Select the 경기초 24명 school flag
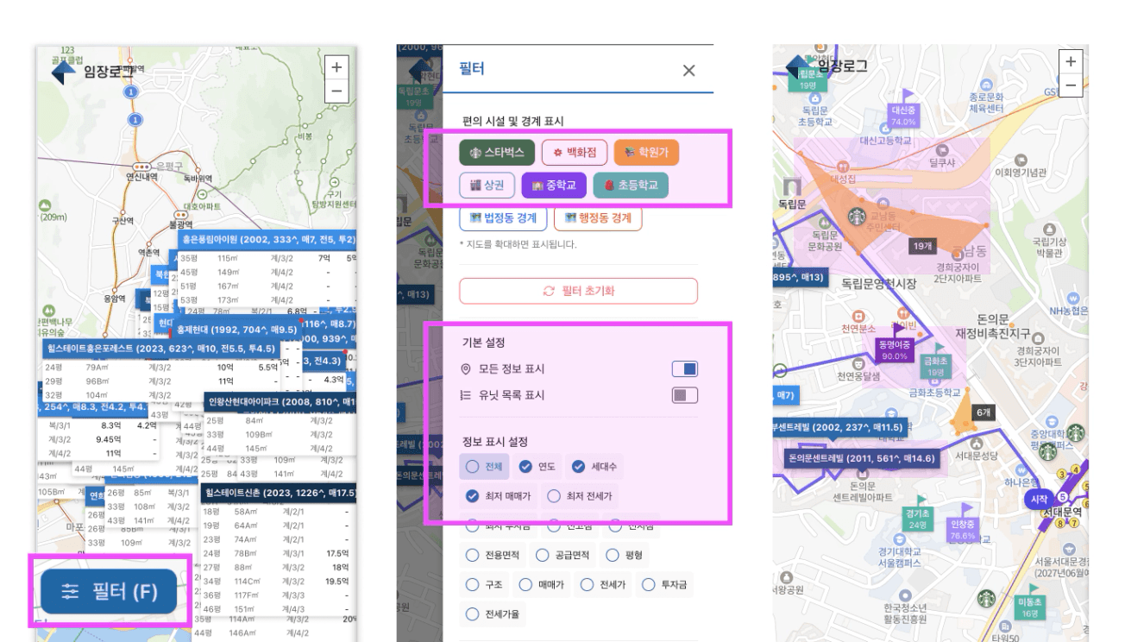Viewport: 1125px width, 642px height. pyautogui.click(x=916, y=518)
